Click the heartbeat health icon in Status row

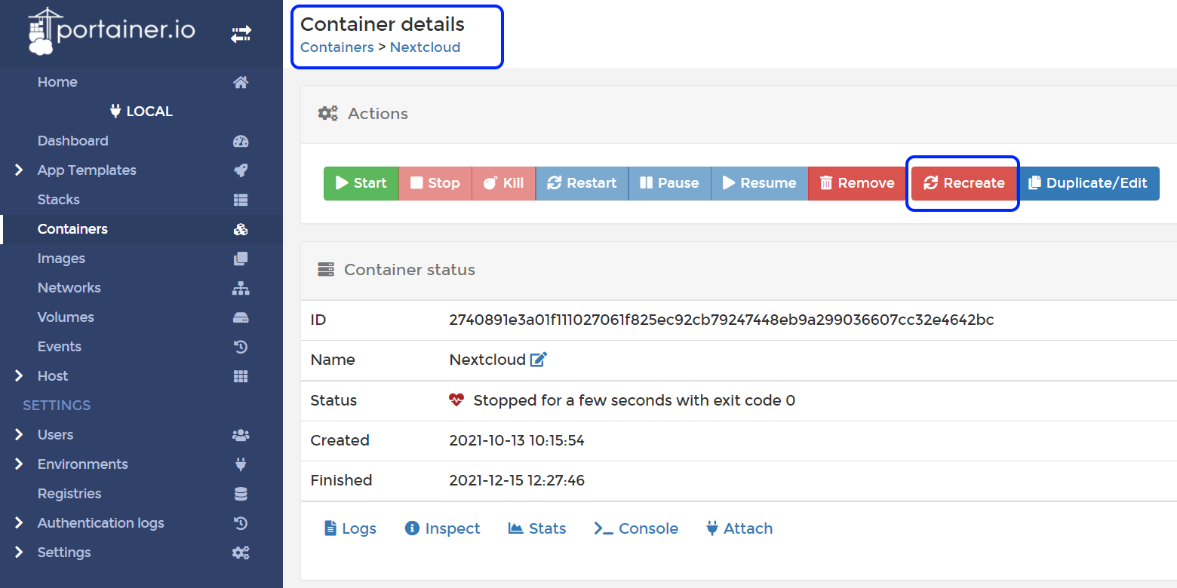coord(456,400)
